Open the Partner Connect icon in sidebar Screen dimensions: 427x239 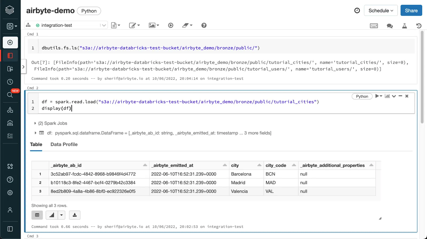(10, 166)
